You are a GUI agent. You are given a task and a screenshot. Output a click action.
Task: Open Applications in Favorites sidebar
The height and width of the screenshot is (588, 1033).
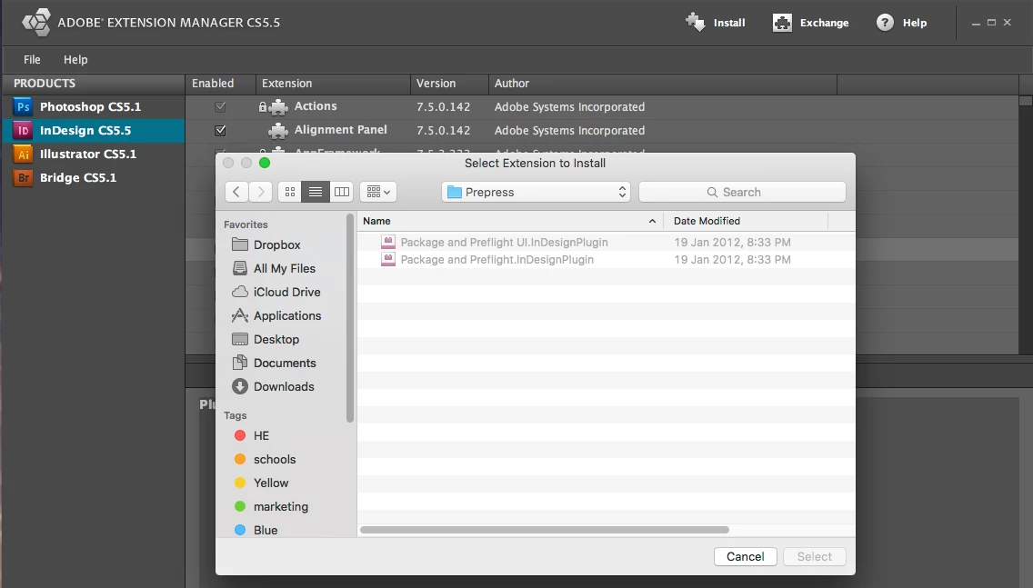click(276, 316)
